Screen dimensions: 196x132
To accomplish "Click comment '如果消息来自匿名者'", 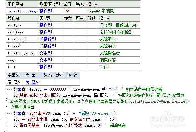I will [x=144, y=89].
